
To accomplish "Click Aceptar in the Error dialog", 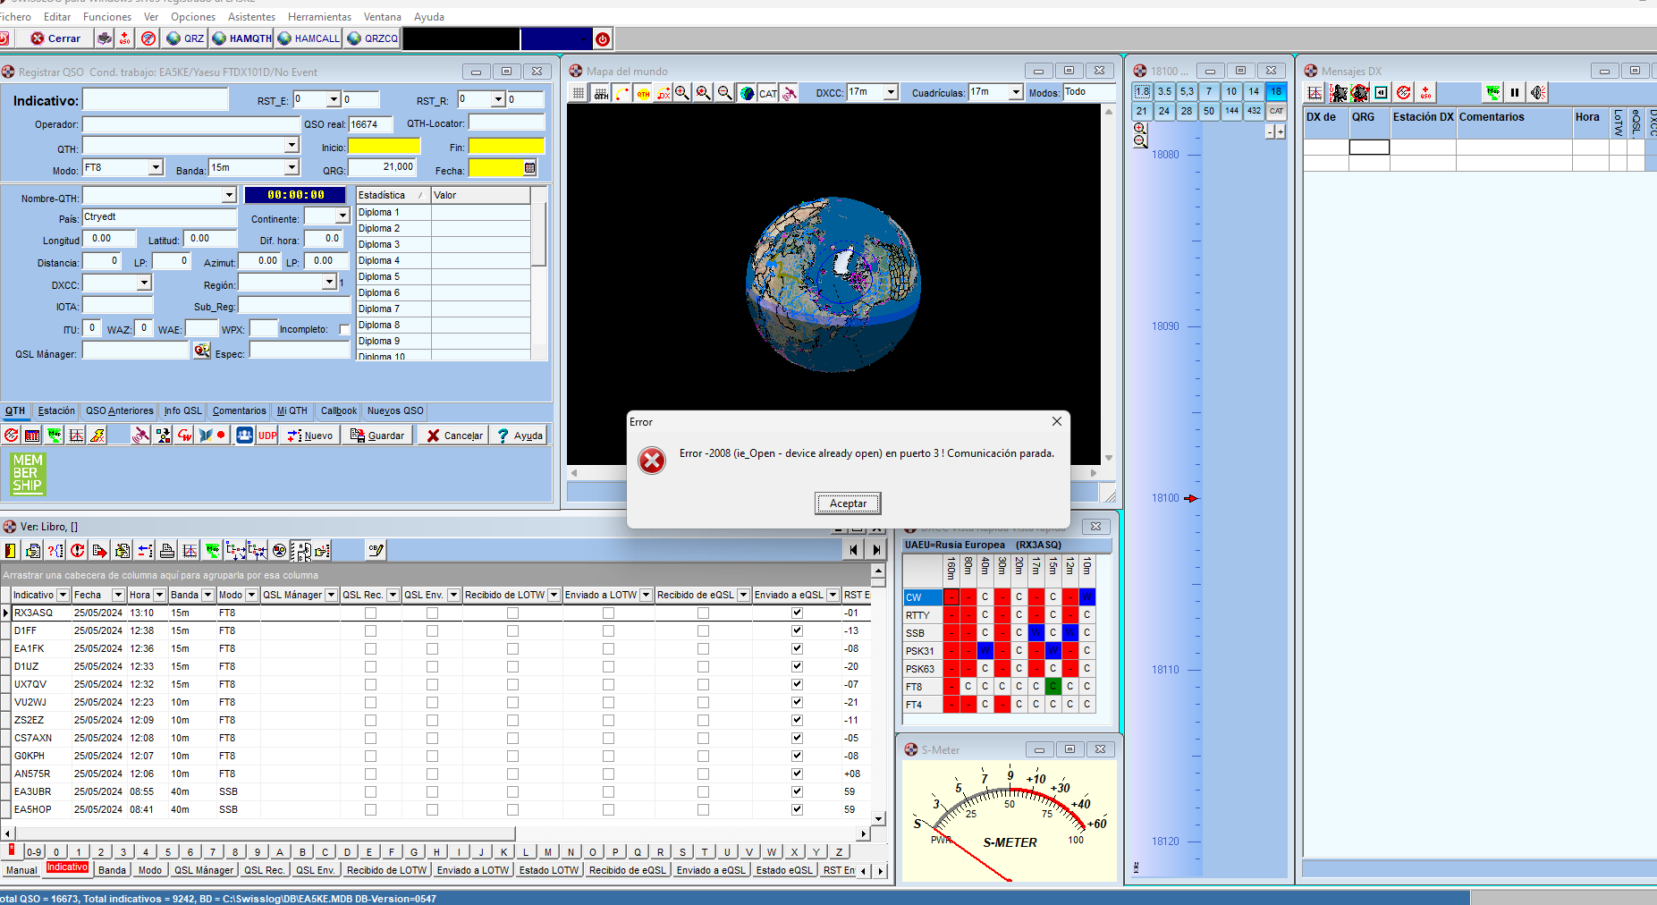I will coord(848,503).
